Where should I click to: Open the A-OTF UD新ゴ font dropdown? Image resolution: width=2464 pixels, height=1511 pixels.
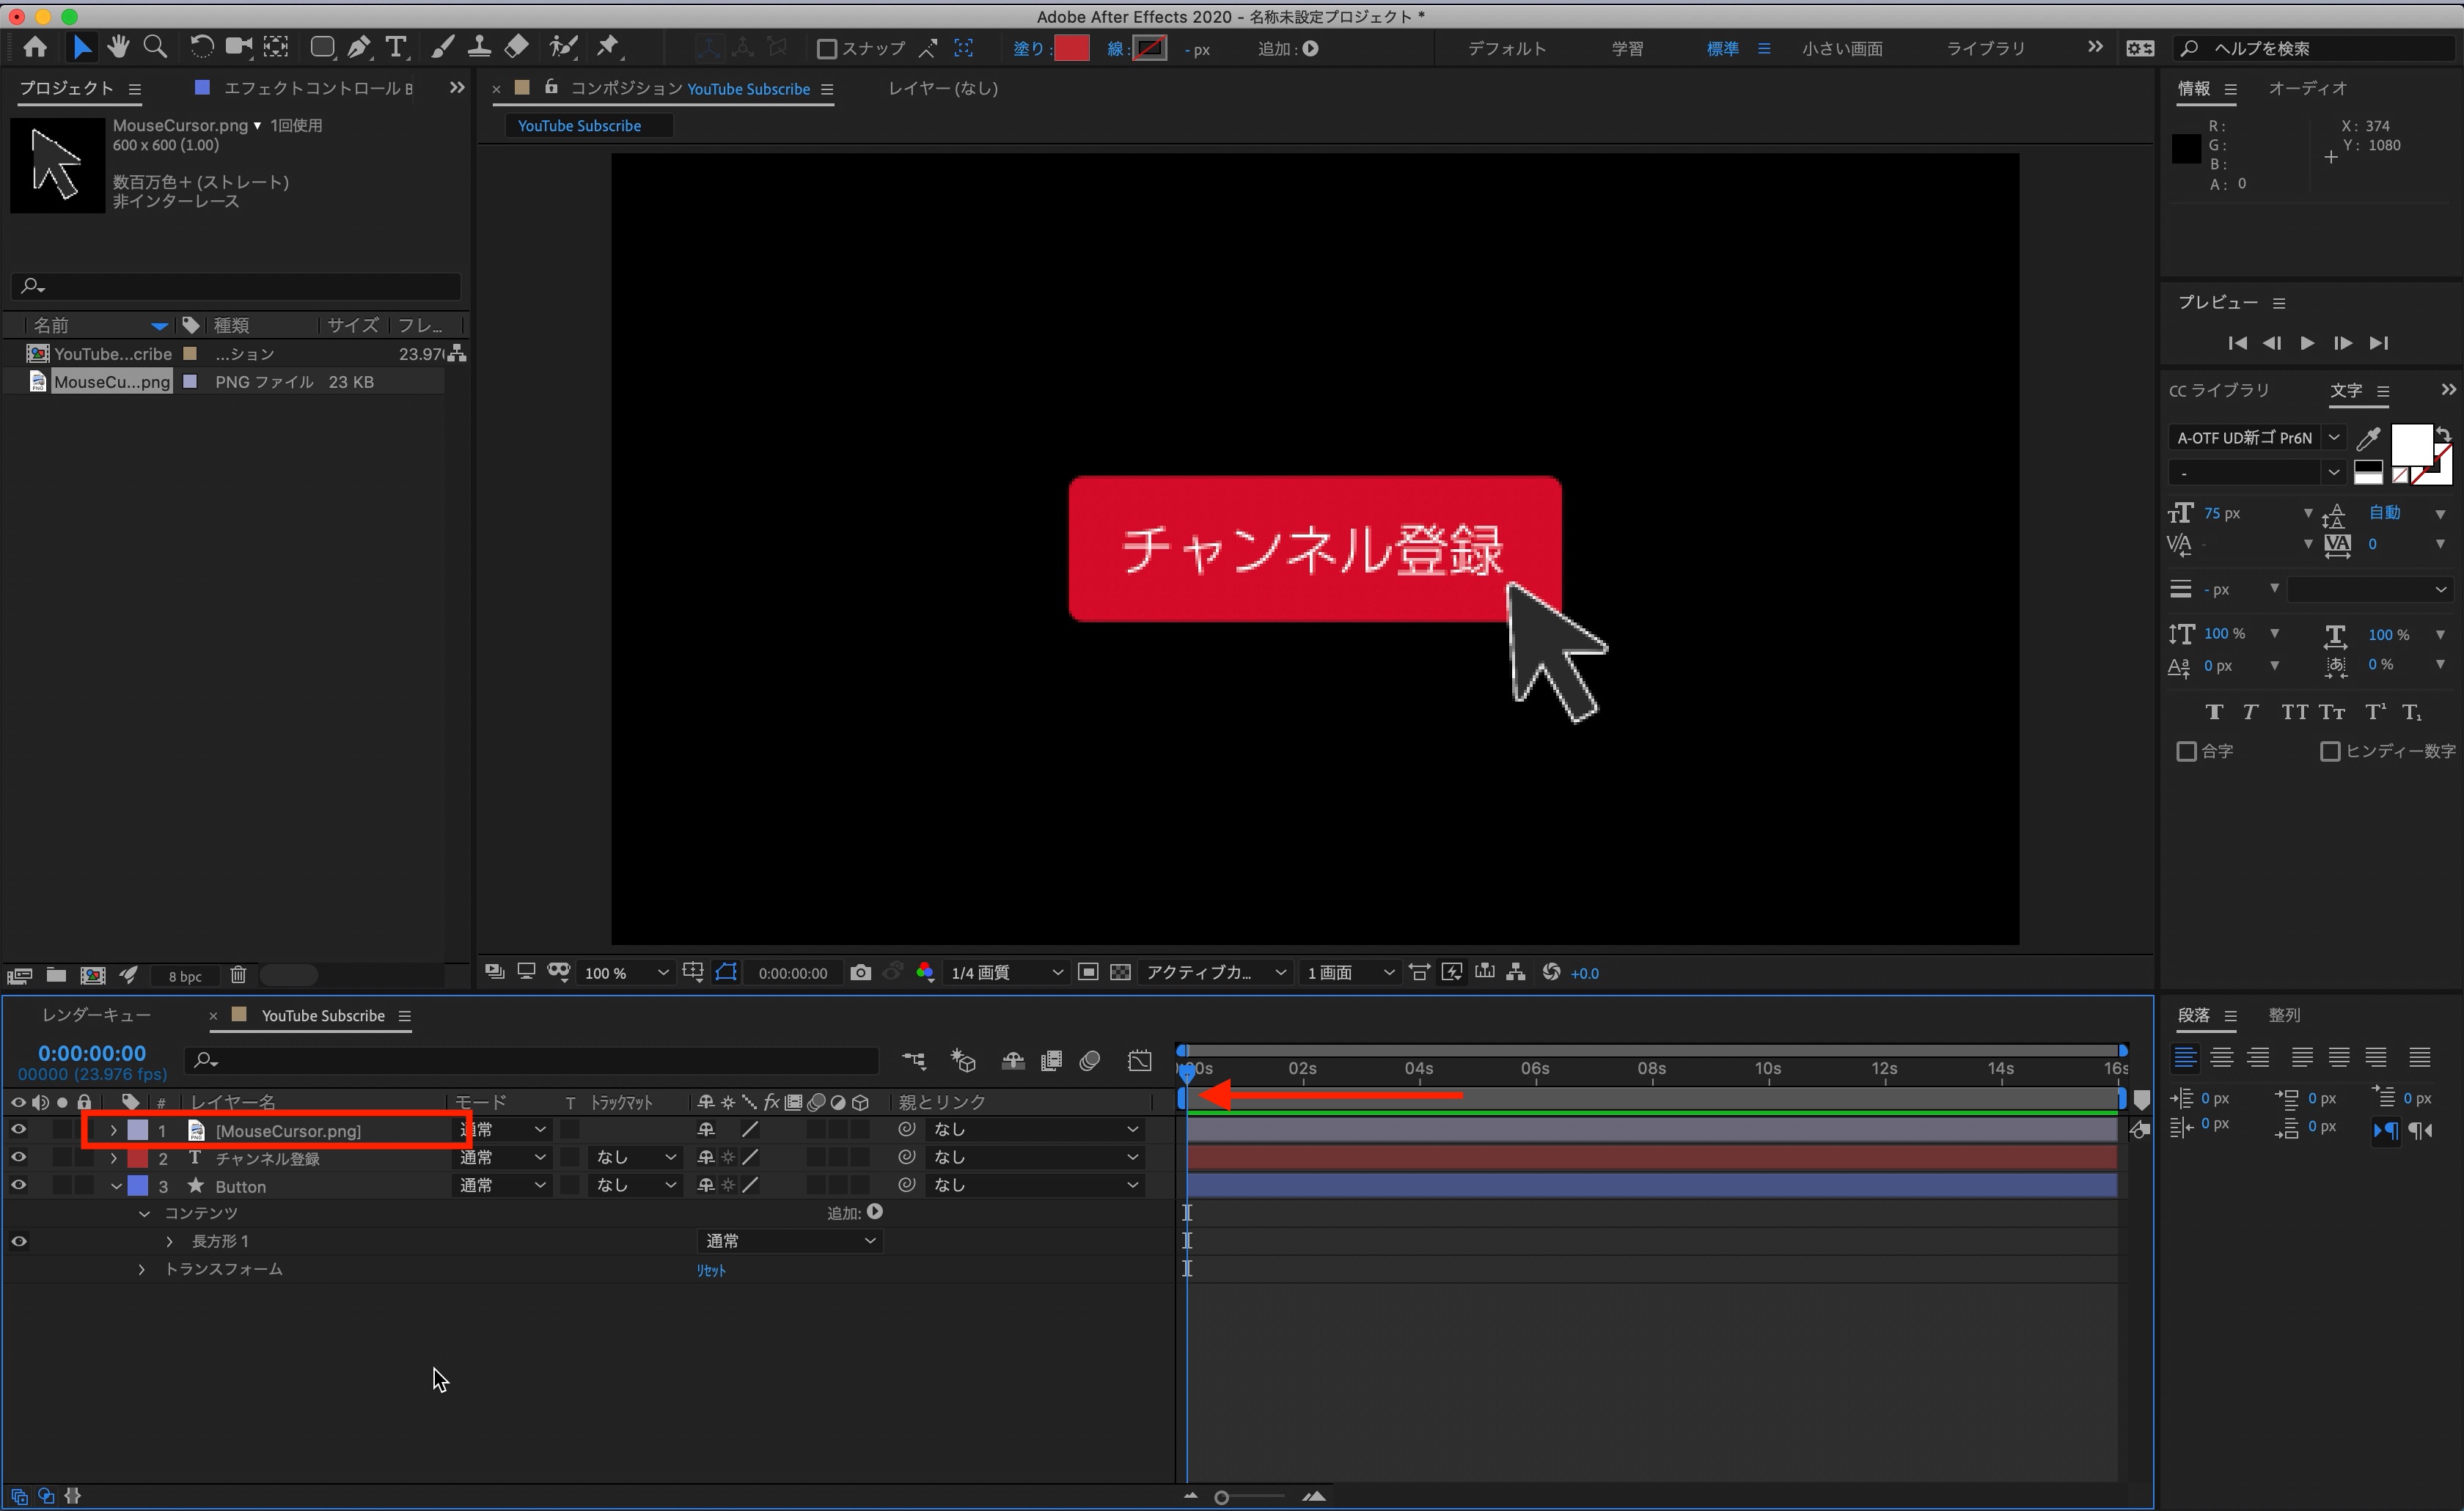tap(2333, 438)
